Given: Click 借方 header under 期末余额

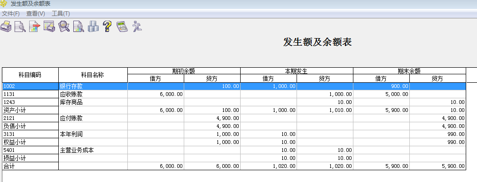Looking at the screenshot, I should (x=382, y=79).
